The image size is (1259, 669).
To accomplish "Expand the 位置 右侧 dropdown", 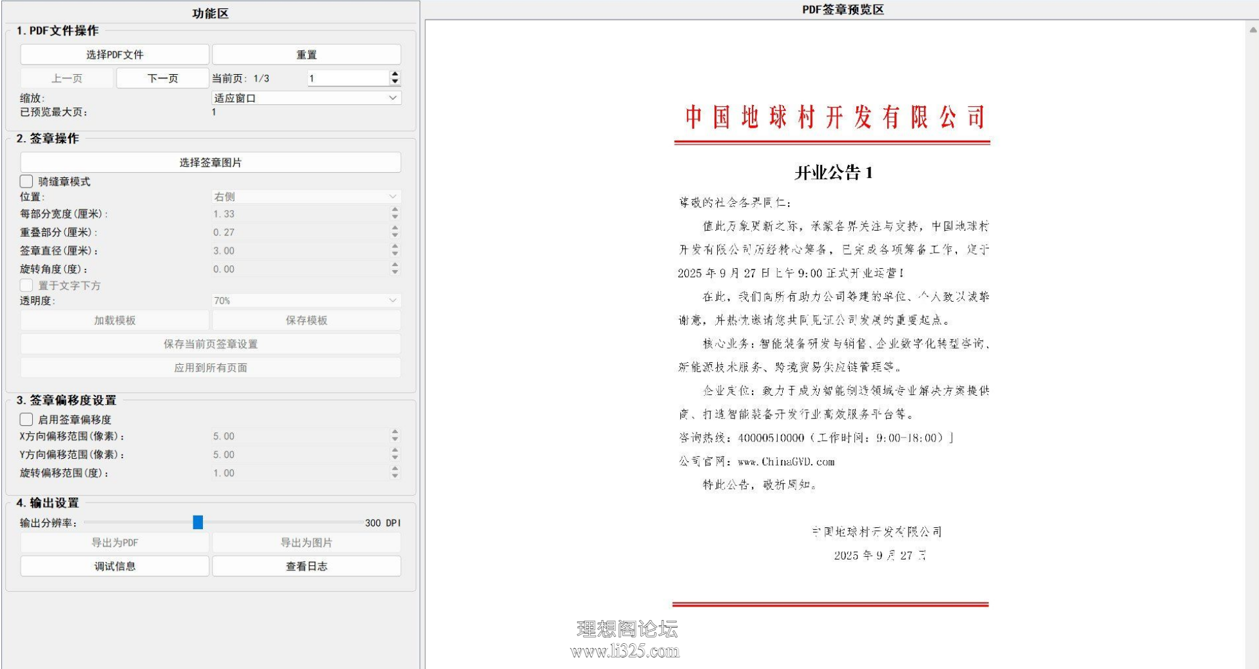I will (x=307, y=197).
